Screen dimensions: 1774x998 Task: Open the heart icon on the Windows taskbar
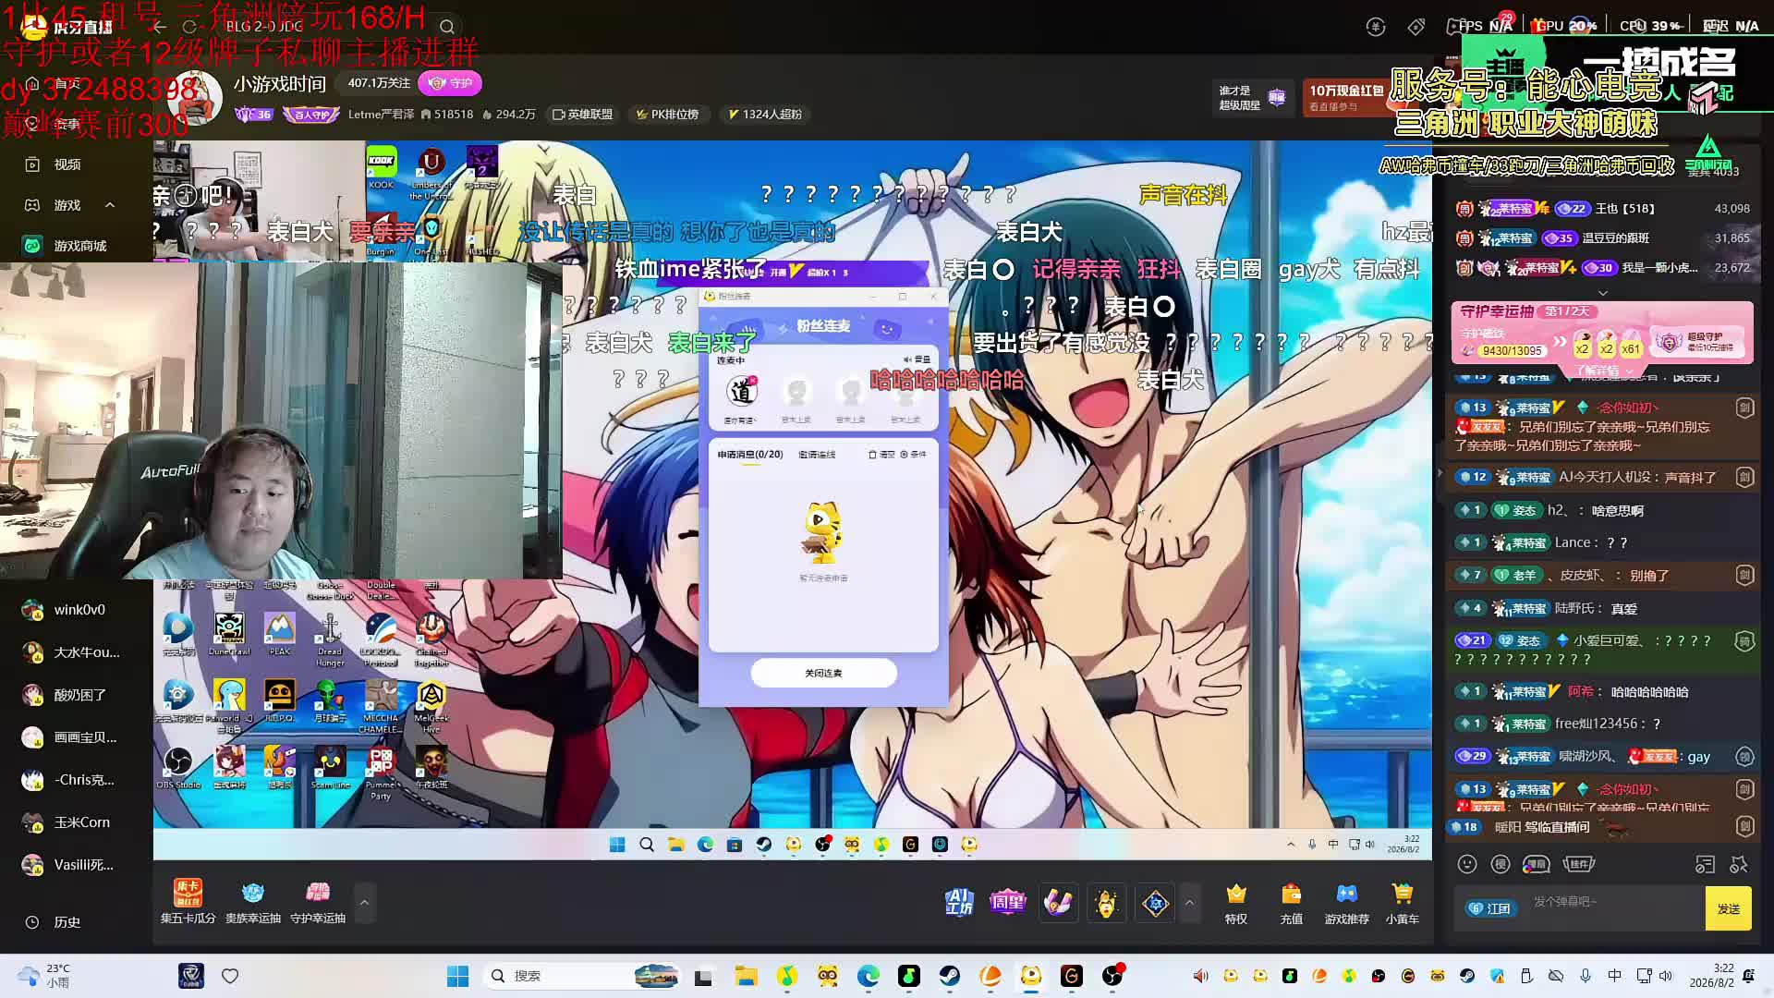click(230, 976)
